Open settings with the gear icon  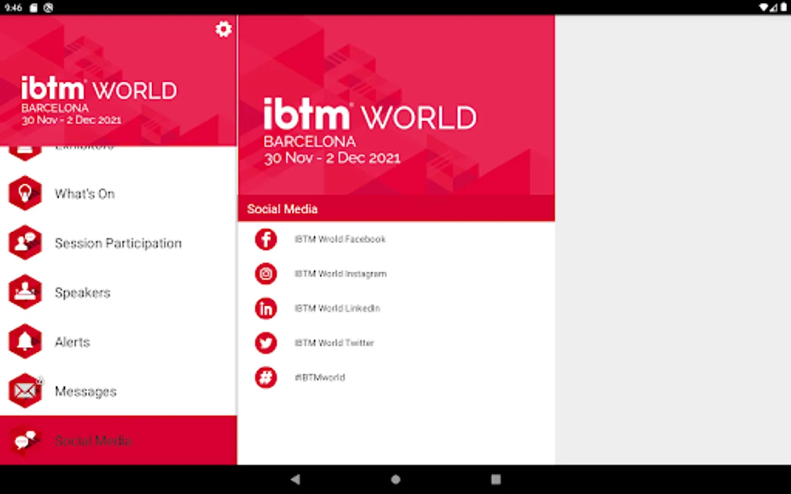pyautogui.click(x=223, y=29)
